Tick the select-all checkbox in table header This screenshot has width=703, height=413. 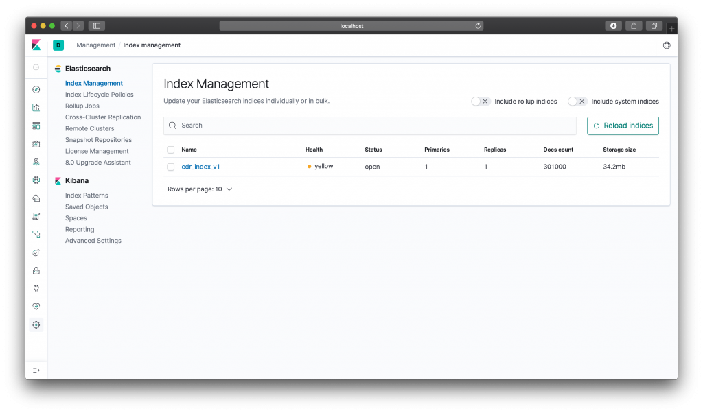point(171,150)
